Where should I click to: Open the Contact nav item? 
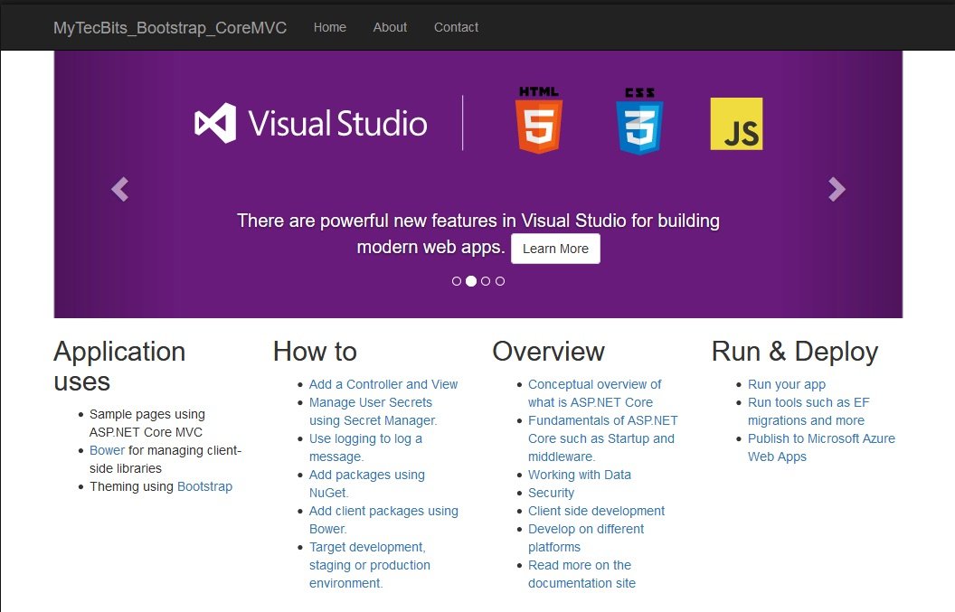(456, 27)
